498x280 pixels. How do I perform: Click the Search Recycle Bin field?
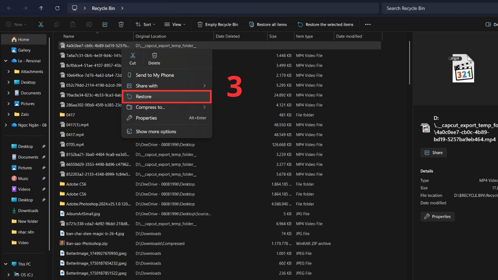click(438, 8)
